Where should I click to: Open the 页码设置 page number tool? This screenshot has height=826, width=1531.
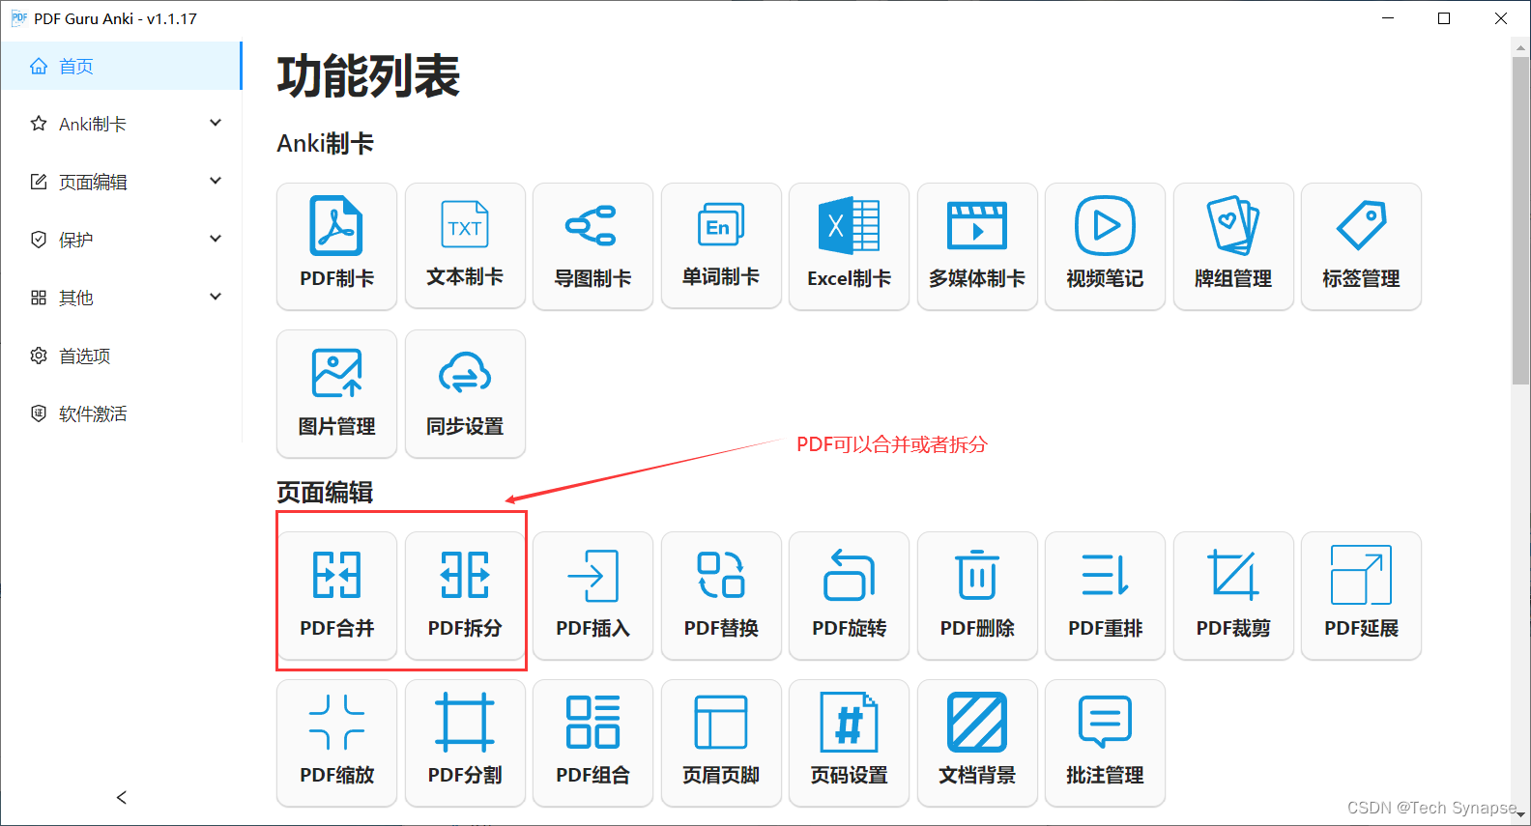click(x=849, y=743)
